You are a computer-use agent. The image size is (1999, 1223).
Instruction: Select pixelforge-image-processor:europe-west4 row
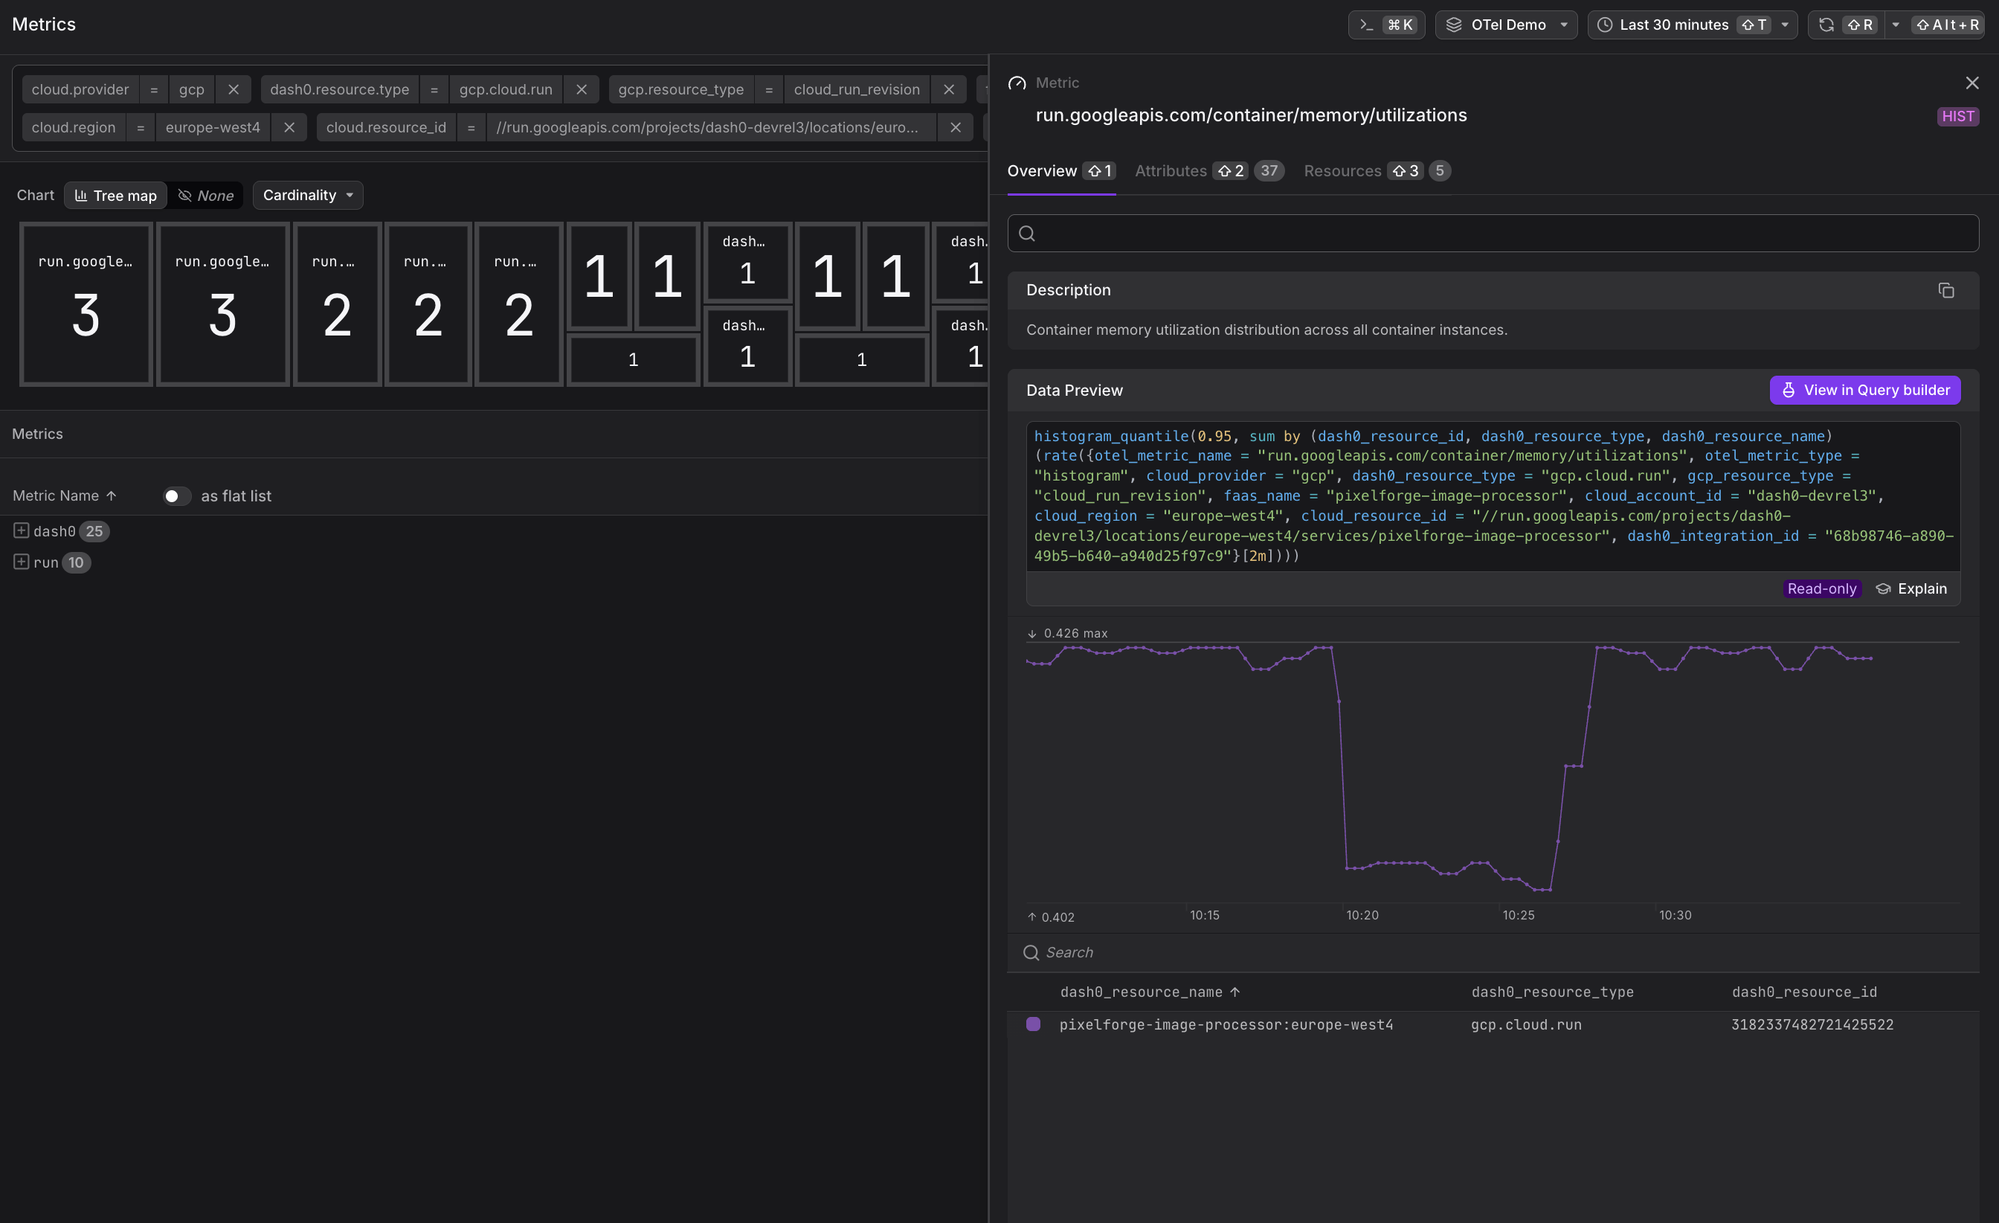click(x=1493, y=1025)
